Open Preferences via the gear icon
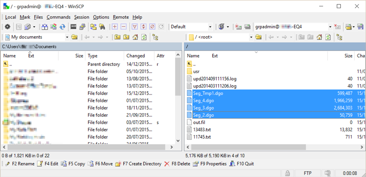366x177 pixels. point(8,27)
